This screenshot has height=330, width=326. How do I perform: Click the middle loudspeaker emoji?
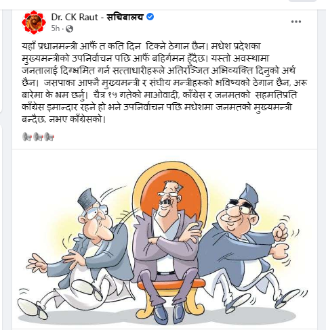click(38, 137)
